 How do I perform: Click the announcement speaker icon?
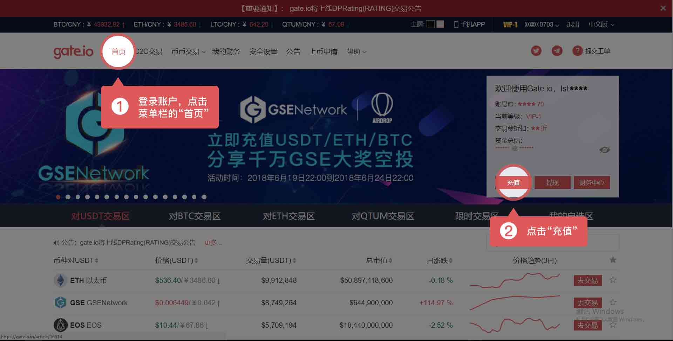tap(56, 243)
